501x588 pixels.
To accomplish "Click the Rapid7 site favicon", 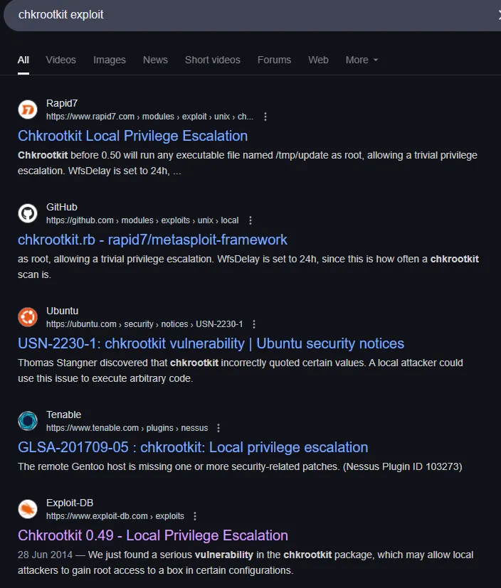I will click(28, 109).
